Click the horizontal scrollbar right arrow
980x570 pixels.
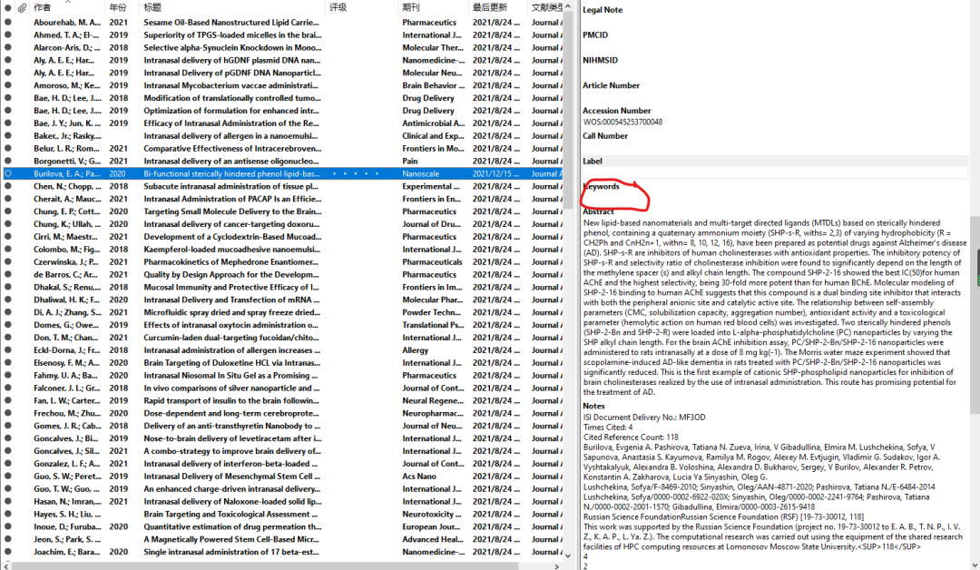[x=557, y=566]
